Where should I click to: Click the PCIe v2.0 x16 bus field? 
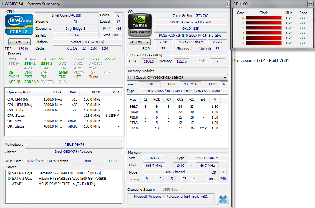[x=191, y=36]
